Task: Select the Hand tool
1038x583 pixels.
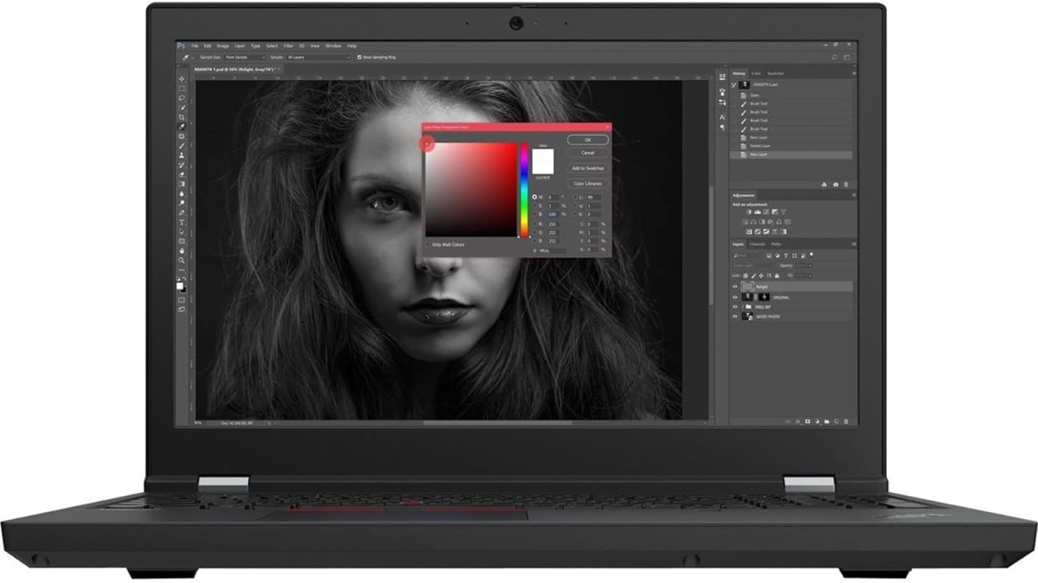Action: pyautogui.click(x=181, y=251)
